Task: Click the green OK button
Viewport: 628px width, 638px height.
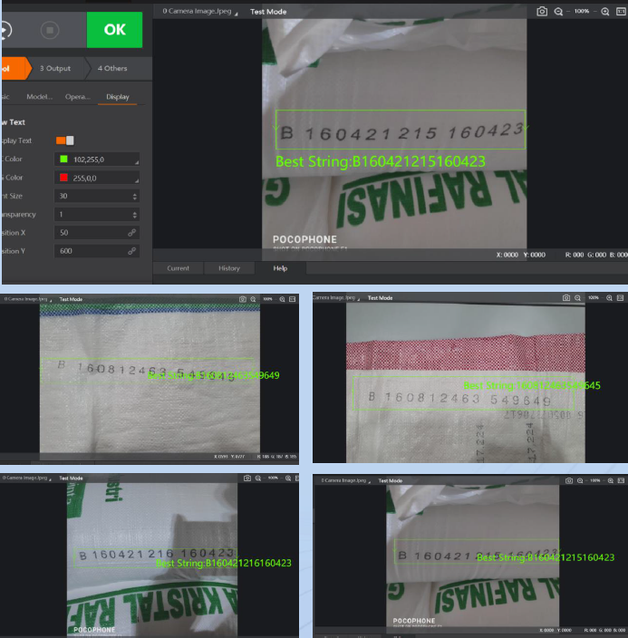Action: (x=114, y=30)
